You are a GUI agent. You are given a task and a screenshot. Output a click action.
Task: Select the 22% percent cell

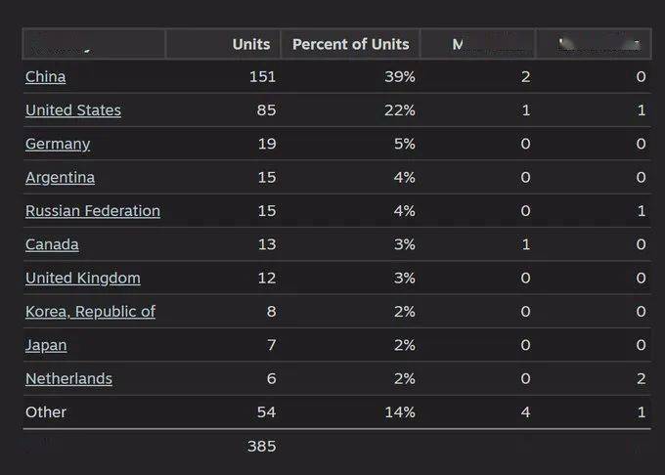[x=401, y=110]
